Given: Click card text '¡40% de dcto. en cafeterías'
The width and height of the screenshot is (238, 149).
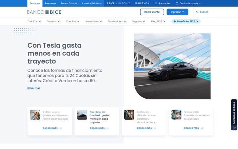Looking at the screenshot, I should [147, 119].
